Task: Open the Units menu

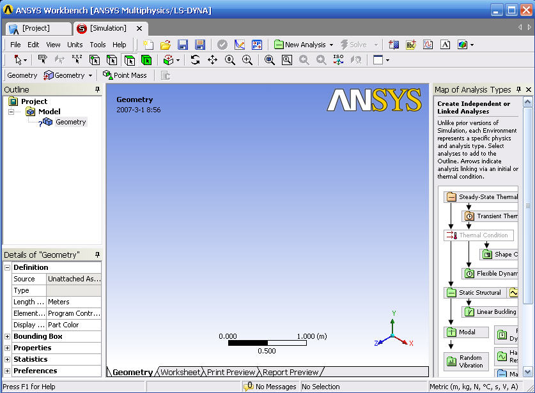Action: [x=75, y=45]
